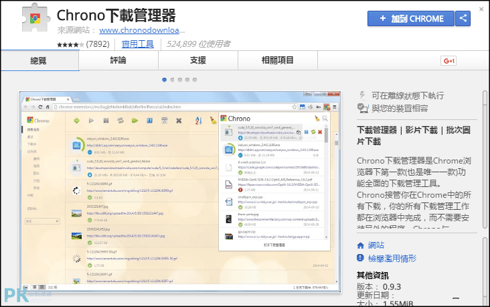Image resolution: width=490 pixels, height=307 pixels.
Task: Click the broom clean icon in Chrono popup
Action: tap(317, 118)
